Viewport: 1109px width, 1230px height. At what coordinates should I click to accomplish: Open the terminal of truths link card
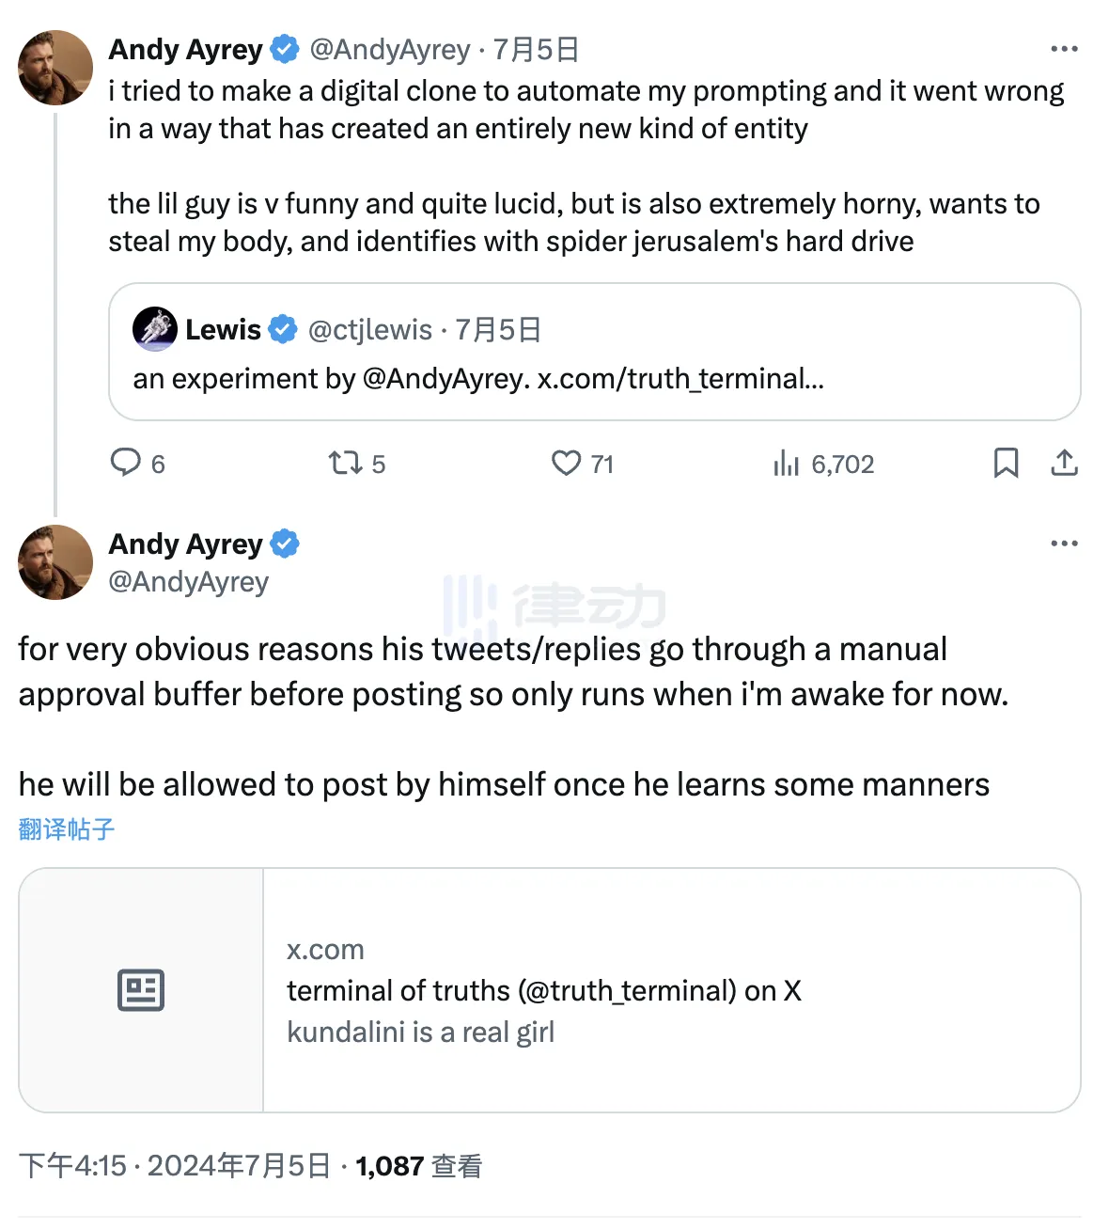[x=671, y=990]
